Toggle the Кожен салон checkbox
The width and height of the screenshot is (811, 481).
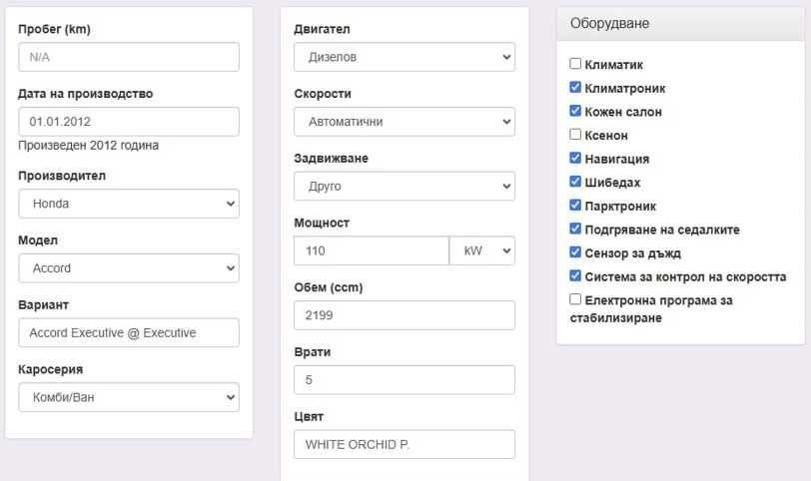click(x=575, y=111)
